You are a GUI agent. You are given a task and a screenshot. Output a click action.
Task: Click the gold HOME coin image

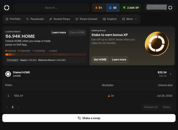(x=157, y=44)
